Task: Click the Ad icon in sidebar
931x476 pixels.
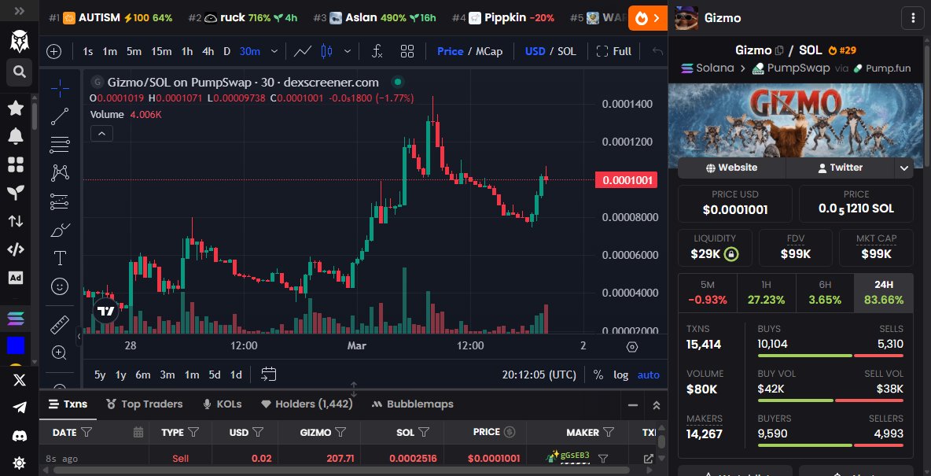Action: coord(16,278)
